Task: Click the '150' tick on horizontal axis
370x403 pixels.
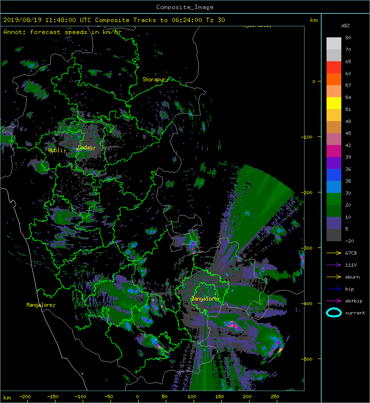Action: click(219, 397)
